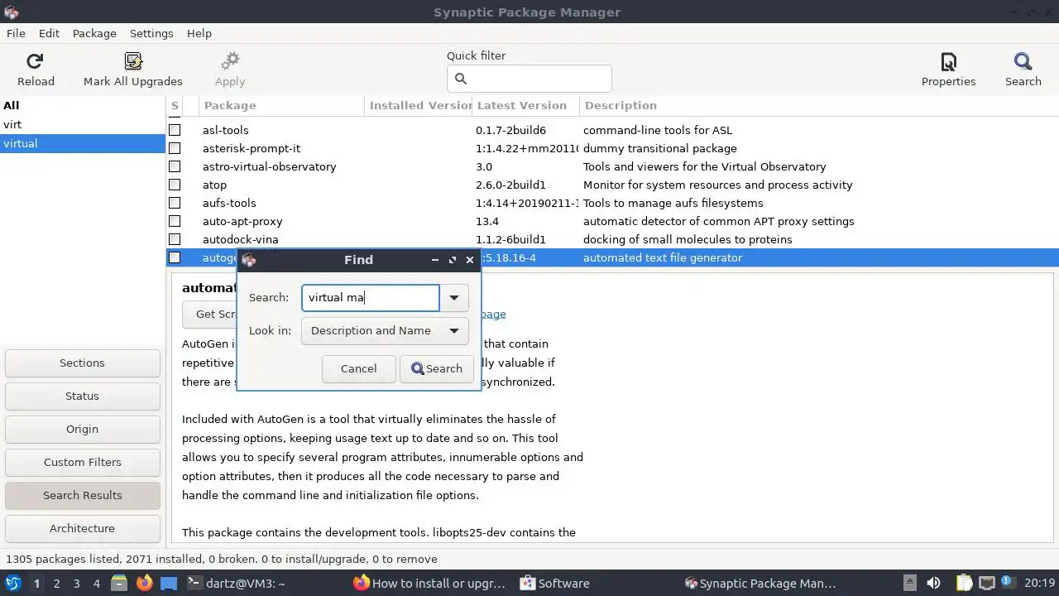Viewport: 1059px width, 596px height.
Task: Switch to the Firefox 'How to install' task
Action: point(429,584)
